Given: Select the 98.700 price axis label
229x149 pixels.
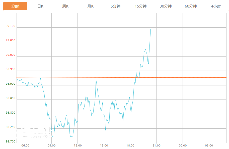Looking at the screenshot, I should (11, 142).
